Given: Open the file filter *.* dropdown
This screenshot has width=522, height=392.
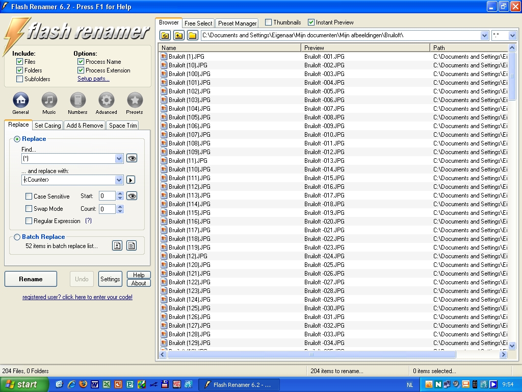Looking at the screenshot, I should (x=512, y=35).
